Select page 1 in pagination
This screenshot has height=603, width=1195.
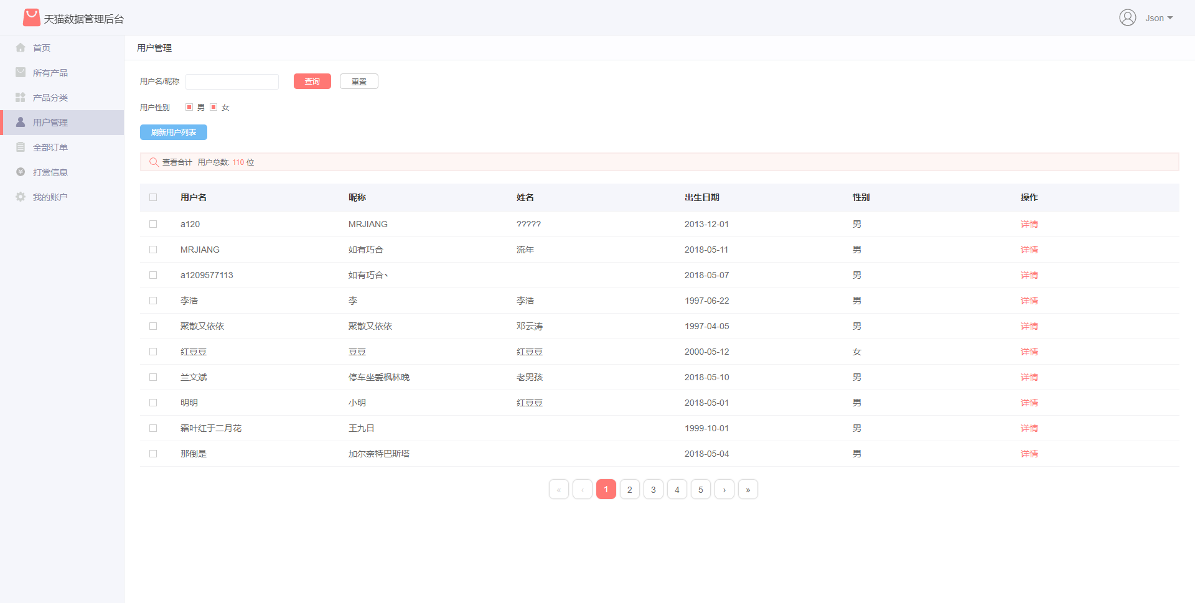(606, 489)
